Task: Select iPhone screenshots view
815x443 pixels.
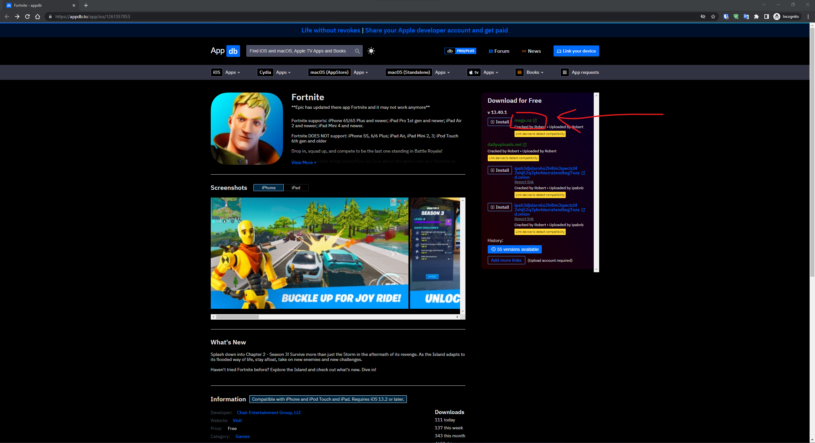Action: click(x=268, y=188)
